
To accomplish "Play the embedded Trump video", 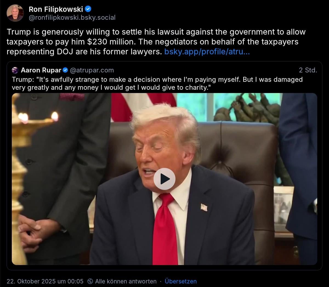I will coord(164,179).
